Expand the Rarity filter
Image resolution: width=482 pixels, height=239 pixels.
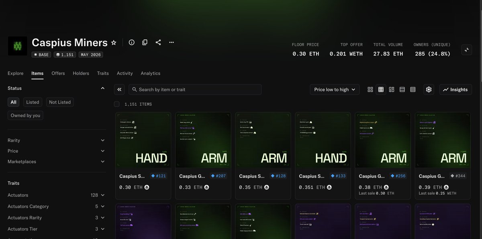pyautogui.click(x=57, y=140)
